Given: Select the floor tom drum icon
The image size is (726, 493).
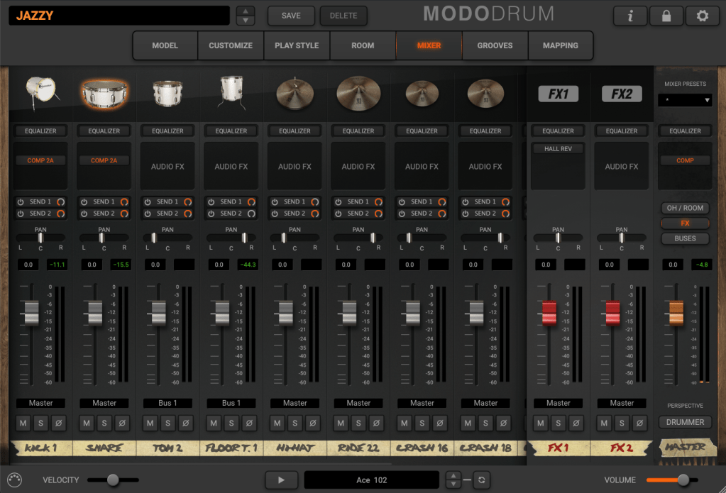Looking at the screenshot, I should pos(232,92).
